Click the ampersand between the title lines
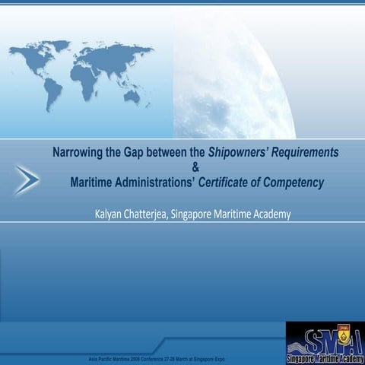The image size is (365, 365). (195, 167)
